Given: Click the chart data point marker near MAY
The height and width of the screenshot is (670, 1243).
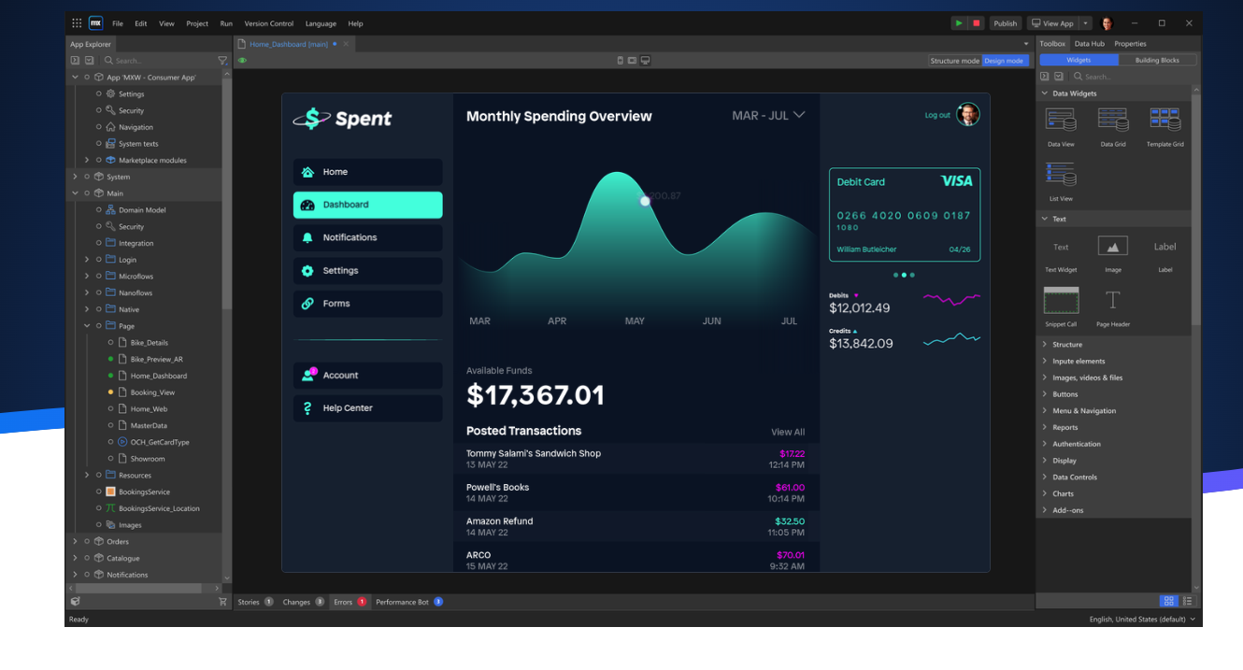Looking at the screenshot, I should click(645, 201).
